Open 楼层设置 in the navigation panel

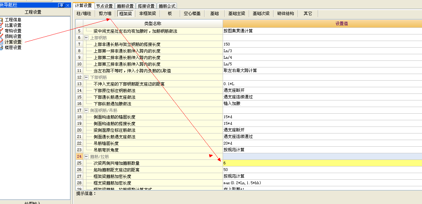(x=13, y=48)
